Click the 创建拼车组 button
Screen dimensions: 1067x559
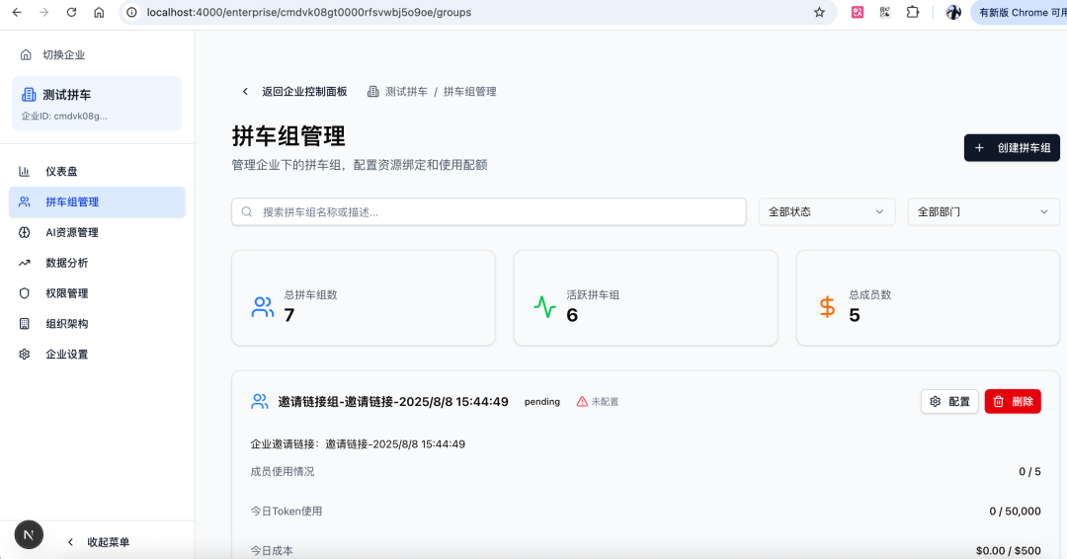[x=1012, y=147]
